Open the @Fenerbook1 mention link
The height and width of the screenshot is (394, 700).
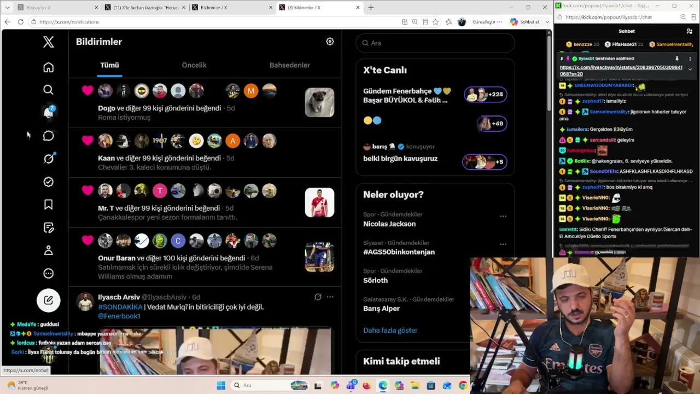(x=119, y=316)
